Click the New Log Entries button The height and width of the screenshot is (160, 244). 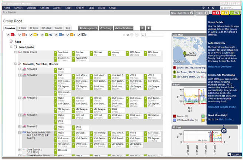182,13
